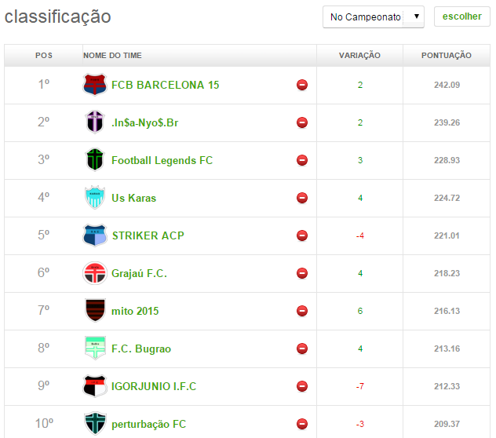Viewport: 496px width, 438px height.
Task: Click the Grajaú F.C. team crest
Action: 94,273
